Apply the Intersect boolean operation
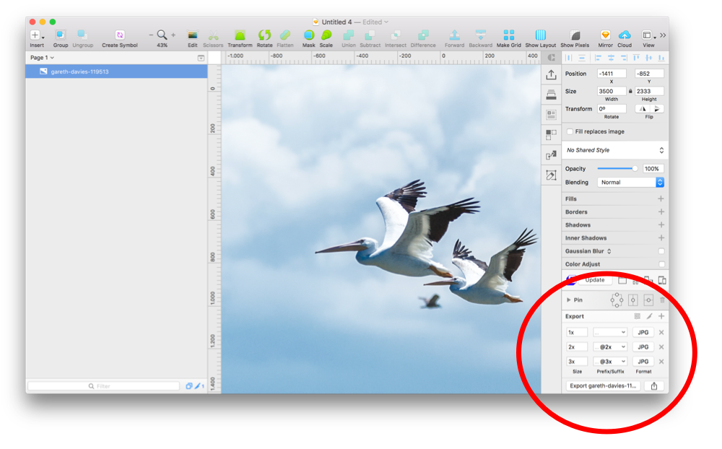 pyautogui.click(x=395, y=35)
